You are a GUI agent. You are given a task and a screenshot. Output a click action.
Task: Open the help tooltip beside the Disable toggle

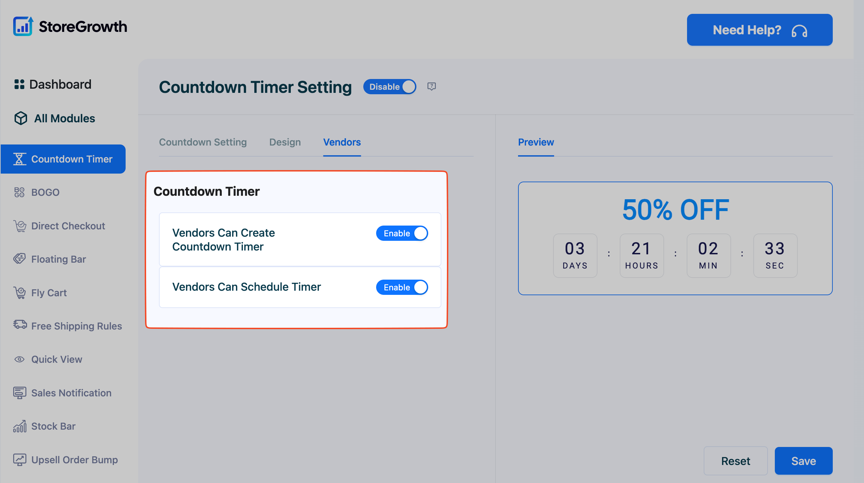coord(431,87)
